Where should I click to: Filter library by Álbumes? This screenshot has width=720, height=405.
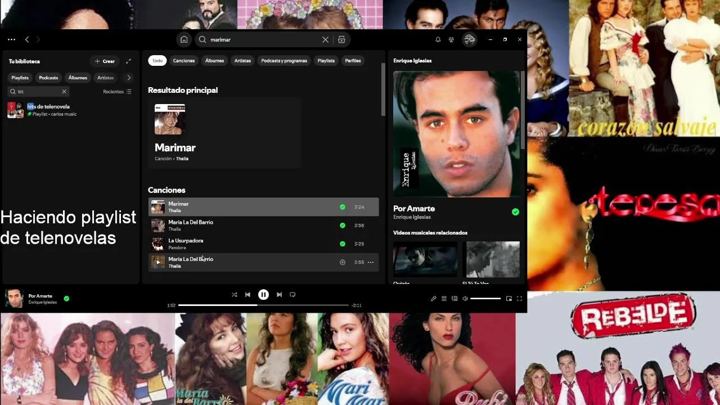pyautogui.click(x=78, y=78)
